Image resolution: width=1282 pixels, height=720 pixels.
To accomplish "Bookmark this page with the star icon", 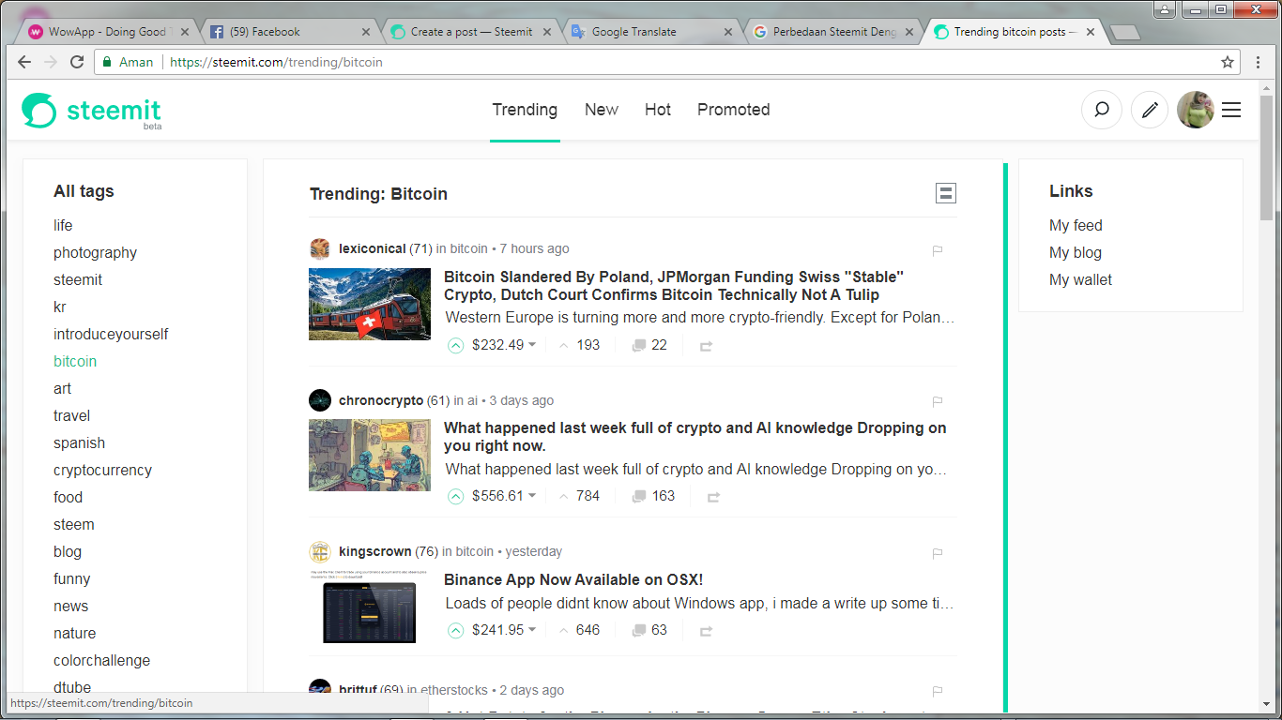I will [x=1227, y=62].
